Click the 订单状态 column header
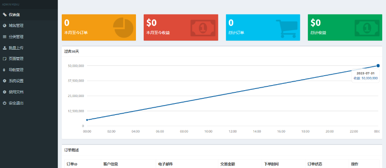This screenshot has width=386, height=168. pos(315,164)
